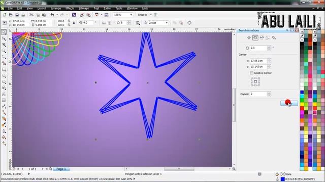325x182 pixels.
Task: Click the Print icon in the toolbar
Action: (x=23, y=15)
